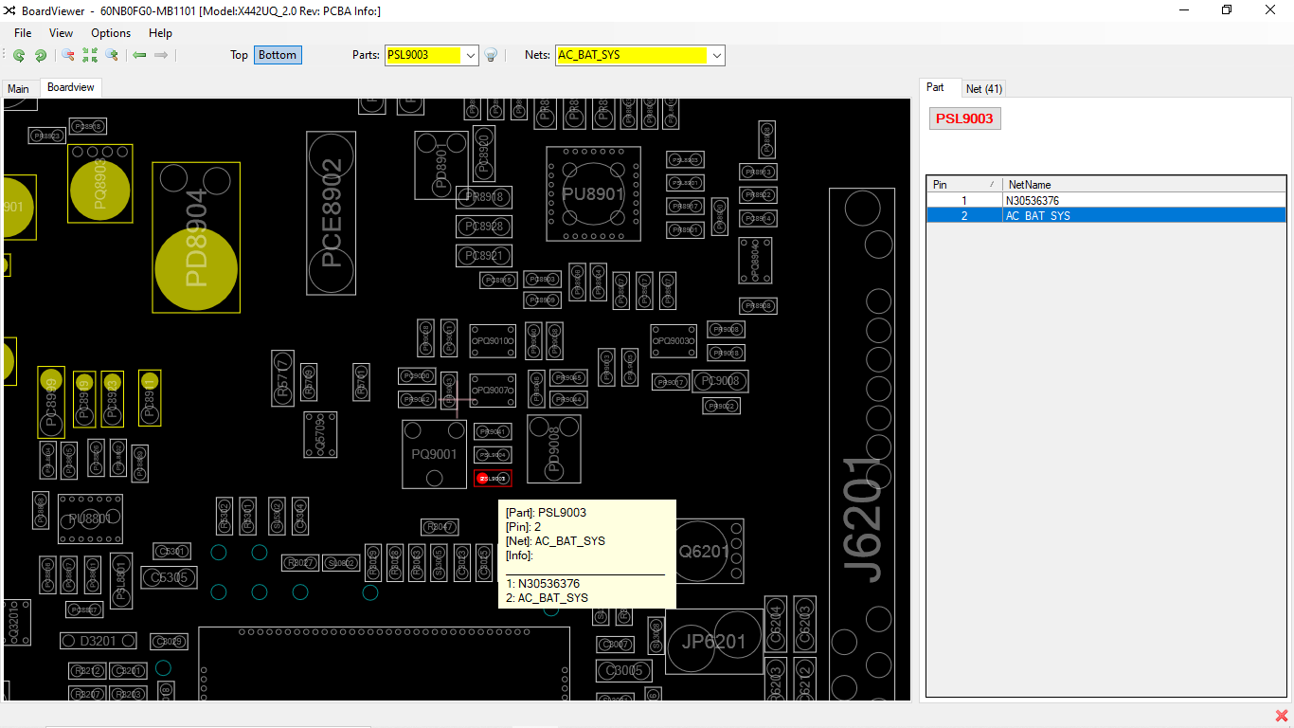
Task: Open the Main tab
Action: 19,88
